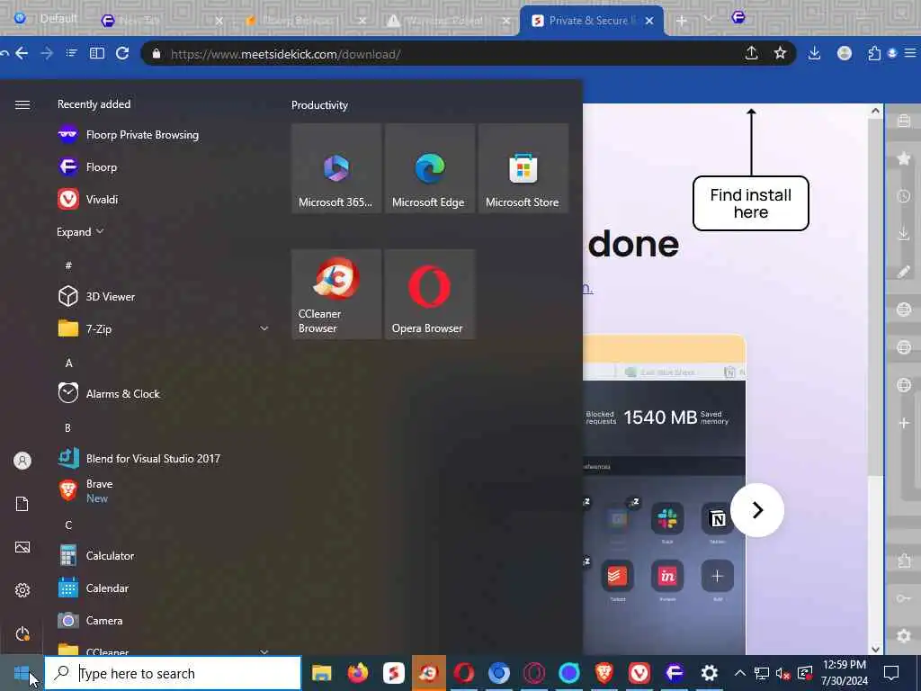Click the Windows Start button

pyautogui.click(x=22, y=673)
